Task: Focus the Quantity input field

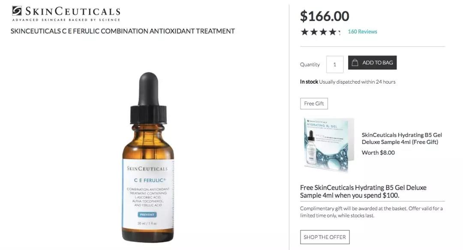Action: point(334,64)
